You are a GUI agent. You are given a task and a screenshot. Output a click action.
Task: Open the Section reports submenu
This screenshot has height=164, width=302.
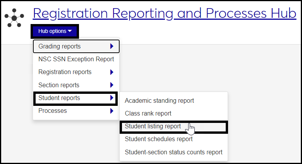(x=59, y=85)
